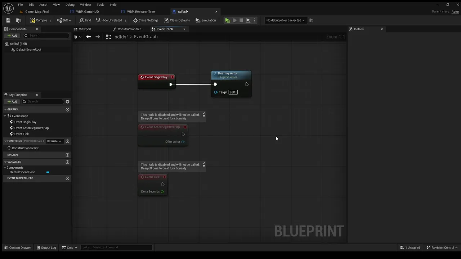Save the blueprint with the floppy disk icon
Viewport: 461px width, 259px height.
click(8, 21)
